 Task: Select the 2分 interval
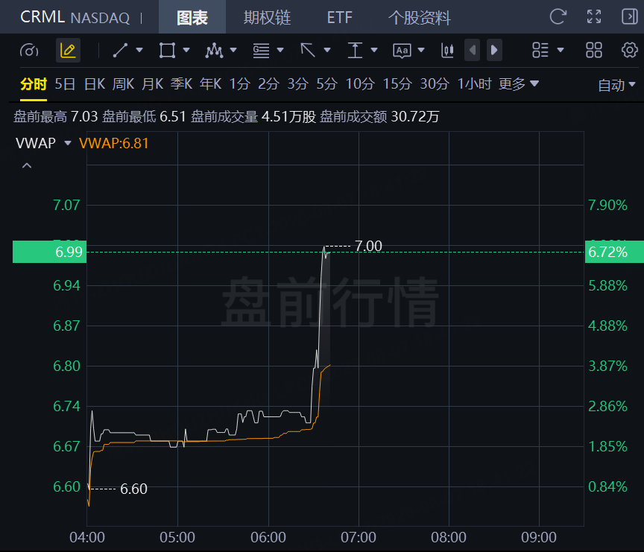[268, 84]
